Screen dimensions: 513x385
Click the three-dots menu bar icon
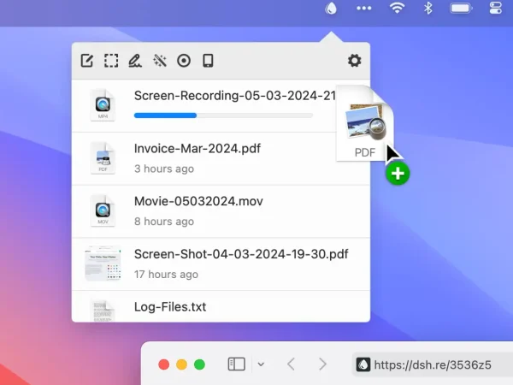[364, 9]
